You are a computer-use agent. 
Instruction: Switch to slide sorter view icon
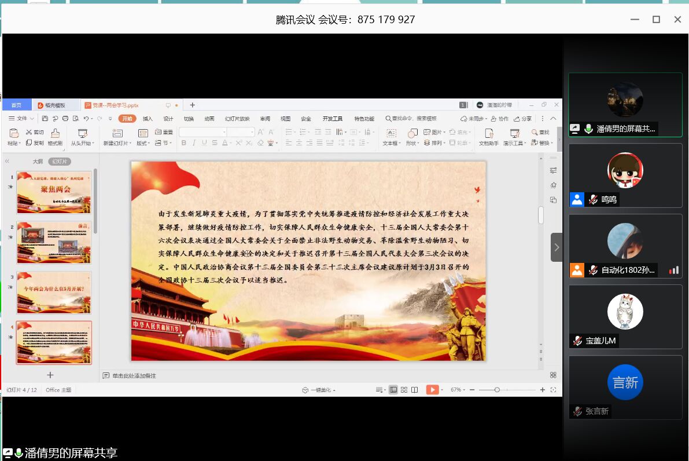click(404, 390)
